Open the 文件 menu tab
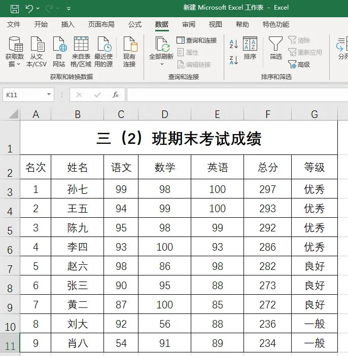The height and width of the screenshot is (356, 348). (13, 24)
